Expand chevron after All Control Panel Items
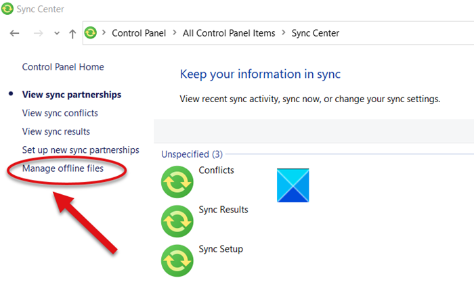 click(x=284, y=32)
